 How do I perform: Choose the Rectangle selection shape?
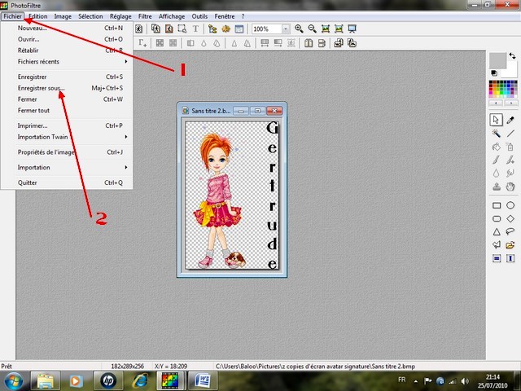pyautogui.click(x=497, y=205)
